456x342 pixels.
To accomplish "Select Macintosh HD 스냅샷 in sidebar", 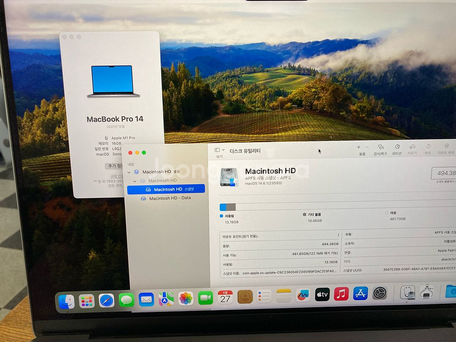I will [x=166, y=189].
